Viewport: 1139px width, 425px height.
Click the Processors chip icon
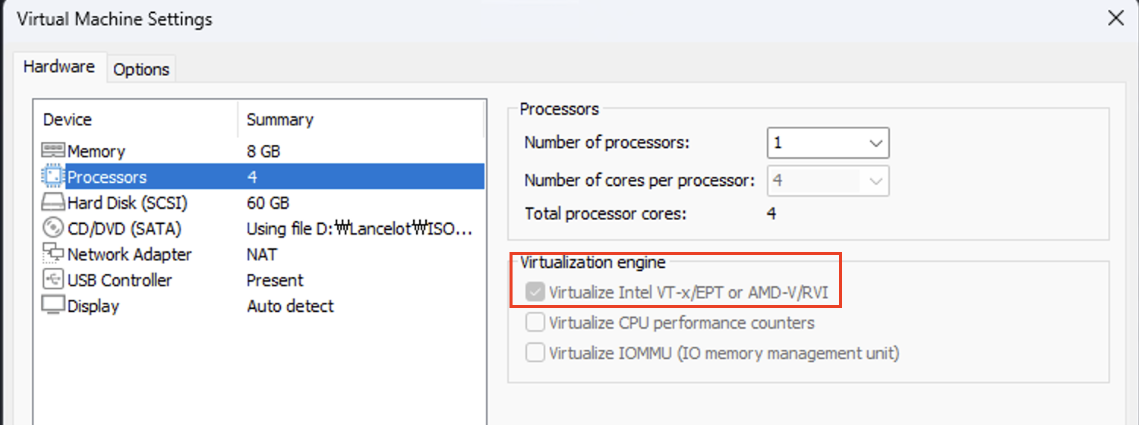(x=53, y=177)
